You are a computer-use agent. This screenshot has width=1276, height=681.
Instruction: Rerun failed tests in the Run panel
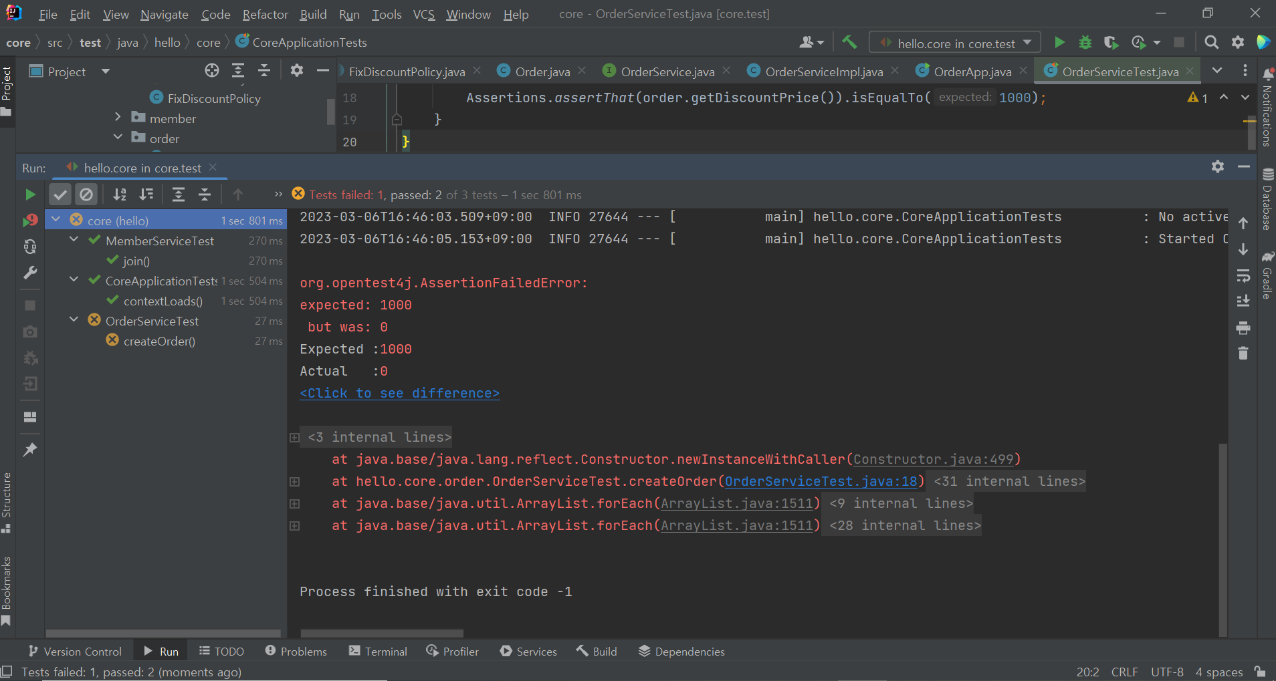pyautogui.click(x=30, y=221)
